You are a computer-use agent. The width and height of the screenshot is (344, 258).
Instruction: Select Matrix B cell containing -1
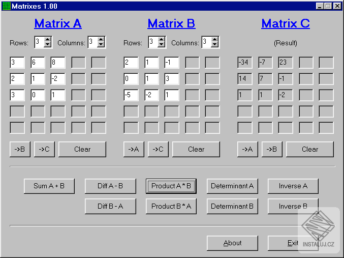click(172, 63)
